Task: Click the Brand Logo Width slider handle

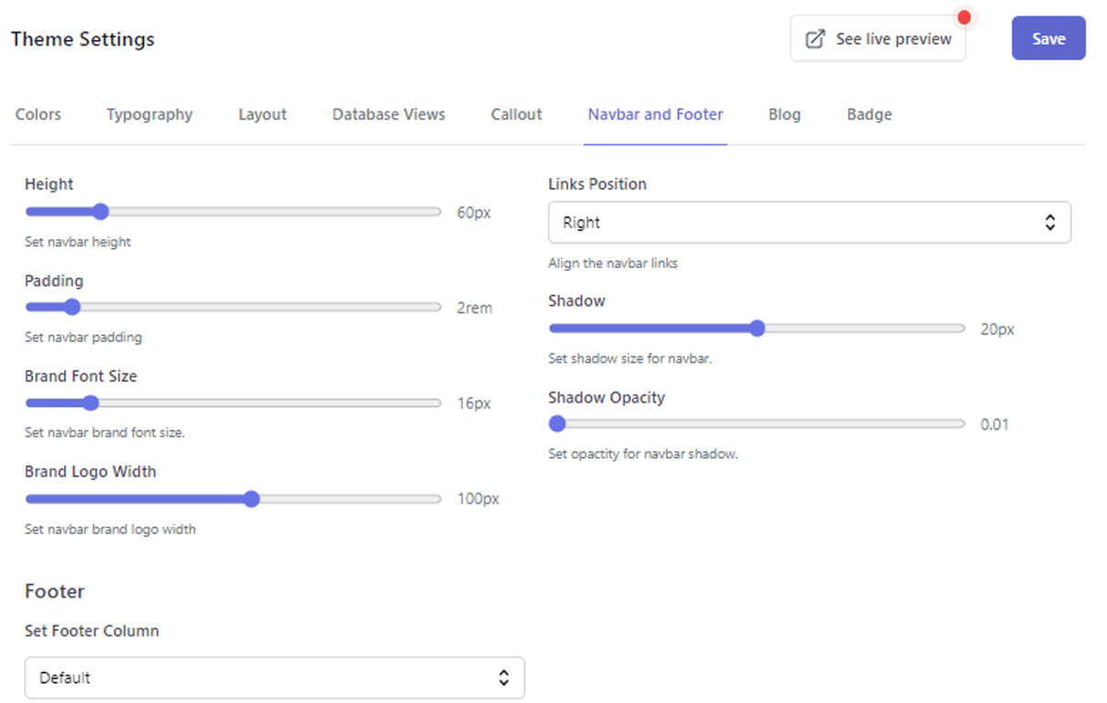Action: point(252,499)
